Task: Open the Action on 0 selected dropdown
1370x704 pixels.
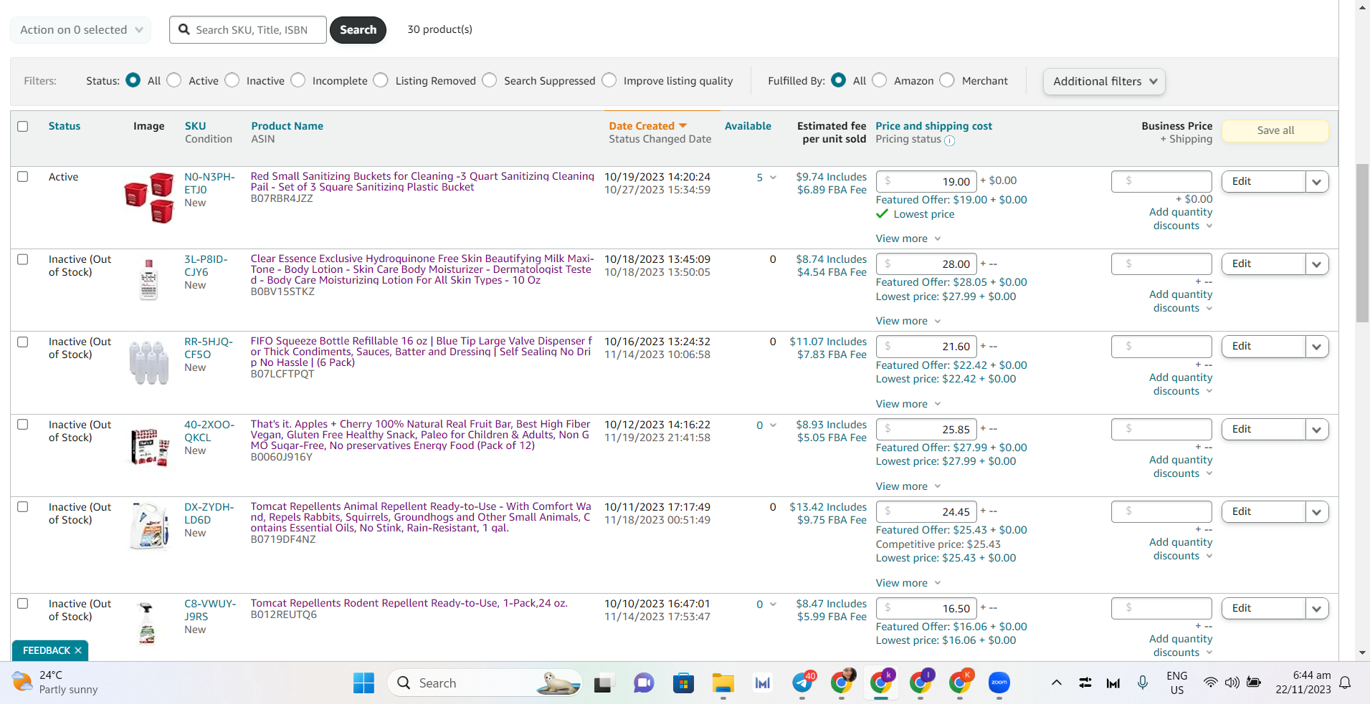Action: click(x=80, y=29)
